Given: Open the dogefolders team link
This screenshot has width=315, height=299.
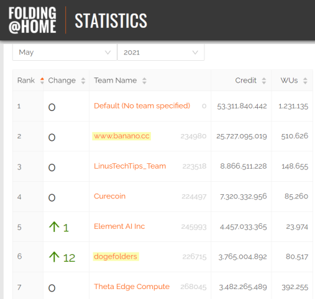Looking at the screenshot, I should [116, 257].
